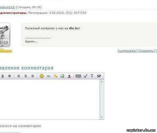Insert spoiler using SP button
Image resolution: width=157 pixels, height=133 pixels.
99,76
